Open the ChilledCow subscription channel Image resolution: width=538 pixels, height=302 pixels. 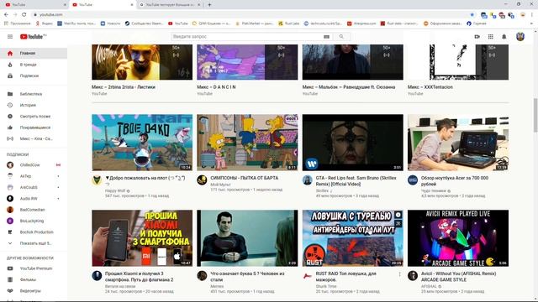click(34, 165)
